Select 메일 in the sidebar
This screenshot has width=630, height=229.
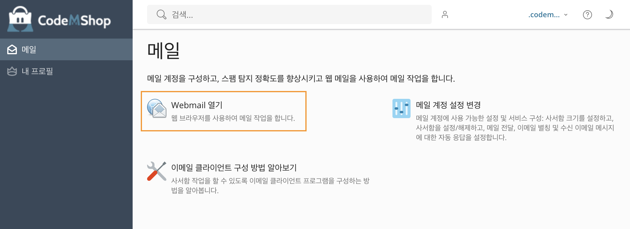[x=29, y=49]
